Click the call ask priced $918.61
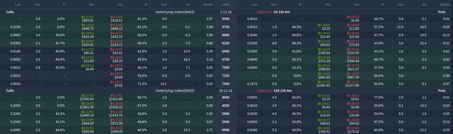 coord(116,19)
